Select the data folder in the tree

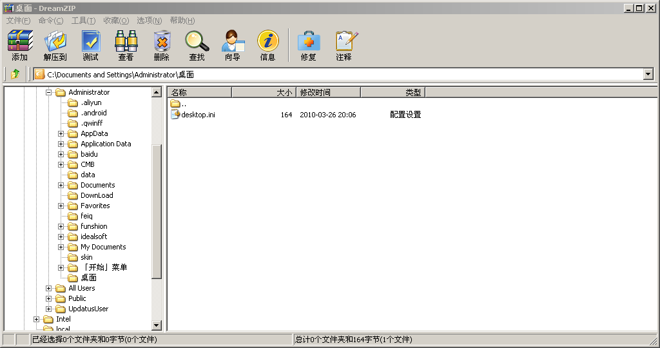tap(88, 175)
